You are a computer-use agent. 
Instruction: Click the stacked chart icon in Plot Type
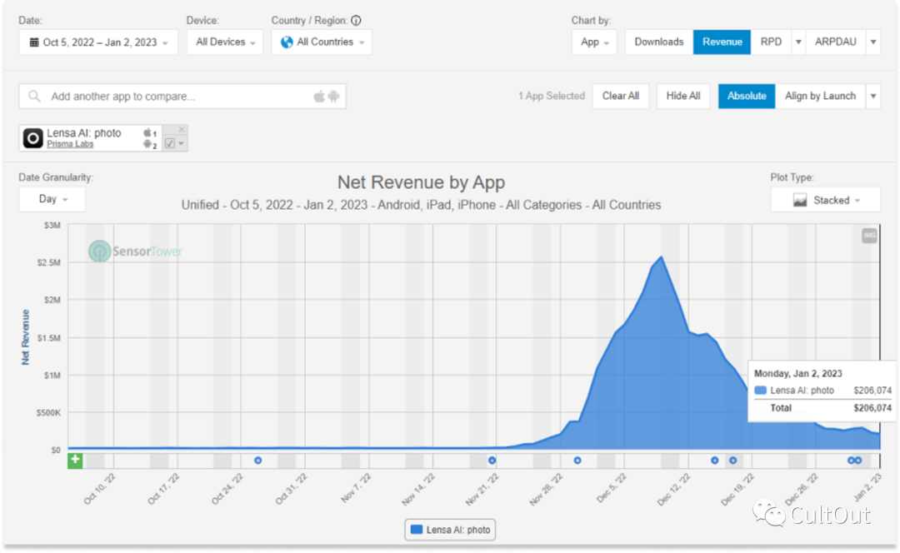coord(800,200)
